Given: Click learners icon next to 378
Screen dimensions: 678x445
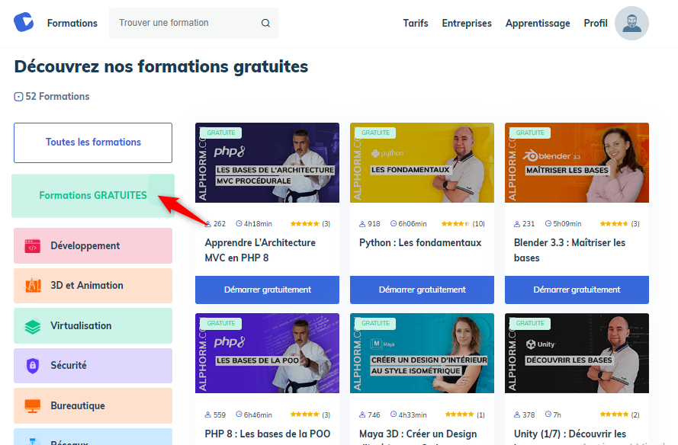Looking at the screenshot, I should (517, 415).
